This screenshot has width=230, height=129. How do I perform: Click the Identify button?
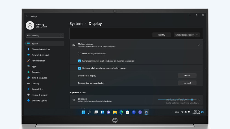162,35
